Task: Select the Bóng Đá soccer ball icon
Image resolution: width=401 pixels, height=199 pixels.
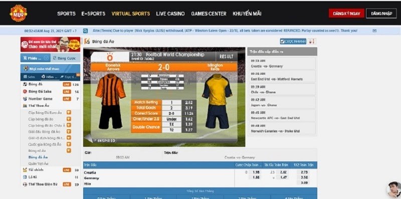Action: coord(25,84)
